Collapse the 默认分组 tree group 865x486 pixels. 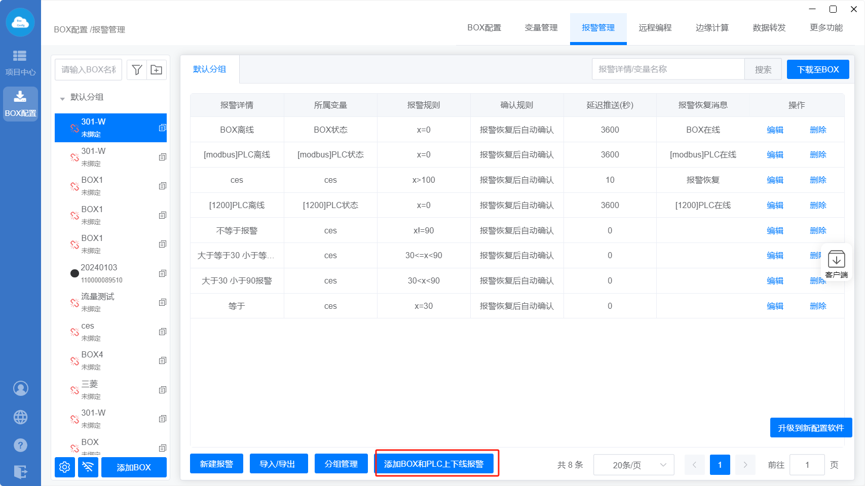click(x=62, y=98)
